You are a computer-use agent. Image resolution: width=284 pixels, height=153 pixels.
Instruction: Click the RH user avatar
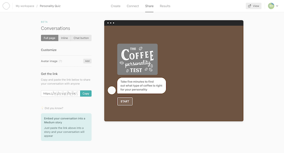[271, 6]
